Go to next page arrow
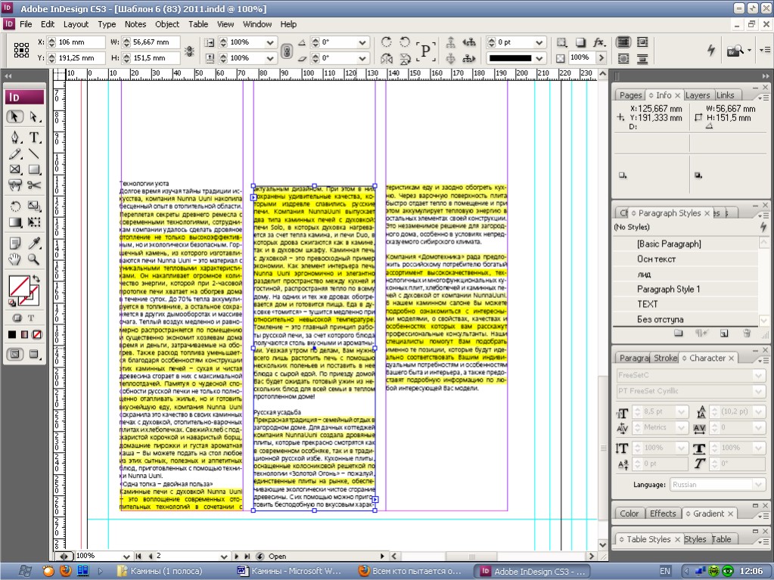 coord(237,557)
